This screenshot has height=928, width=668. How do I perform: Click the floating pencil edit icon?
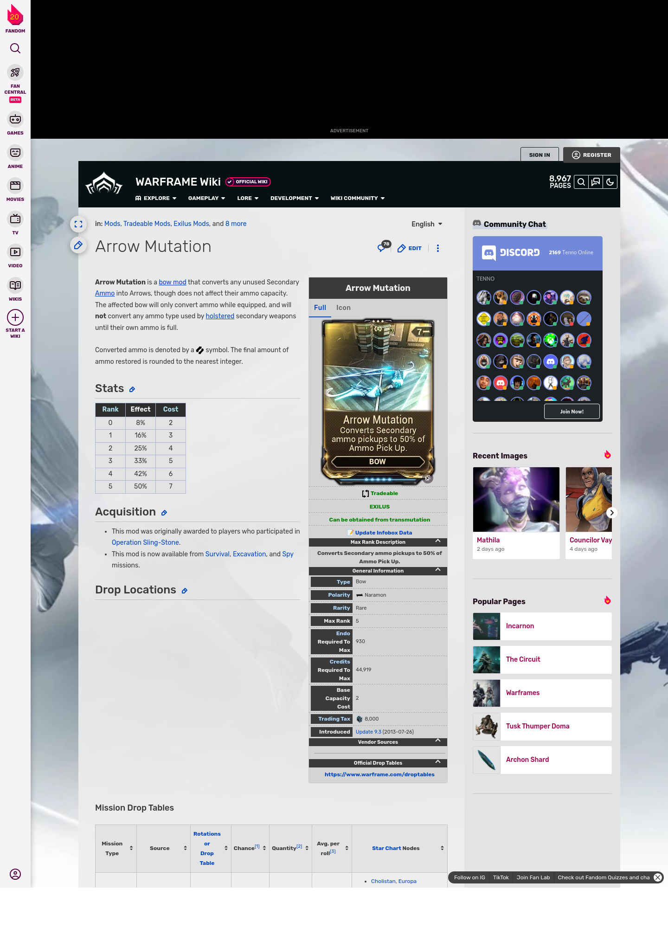coord(78,245)
